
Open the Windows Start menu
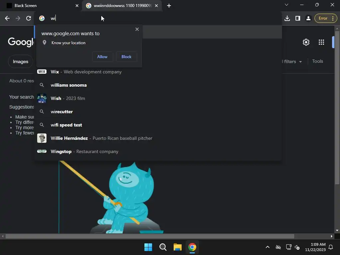point(148,247)
